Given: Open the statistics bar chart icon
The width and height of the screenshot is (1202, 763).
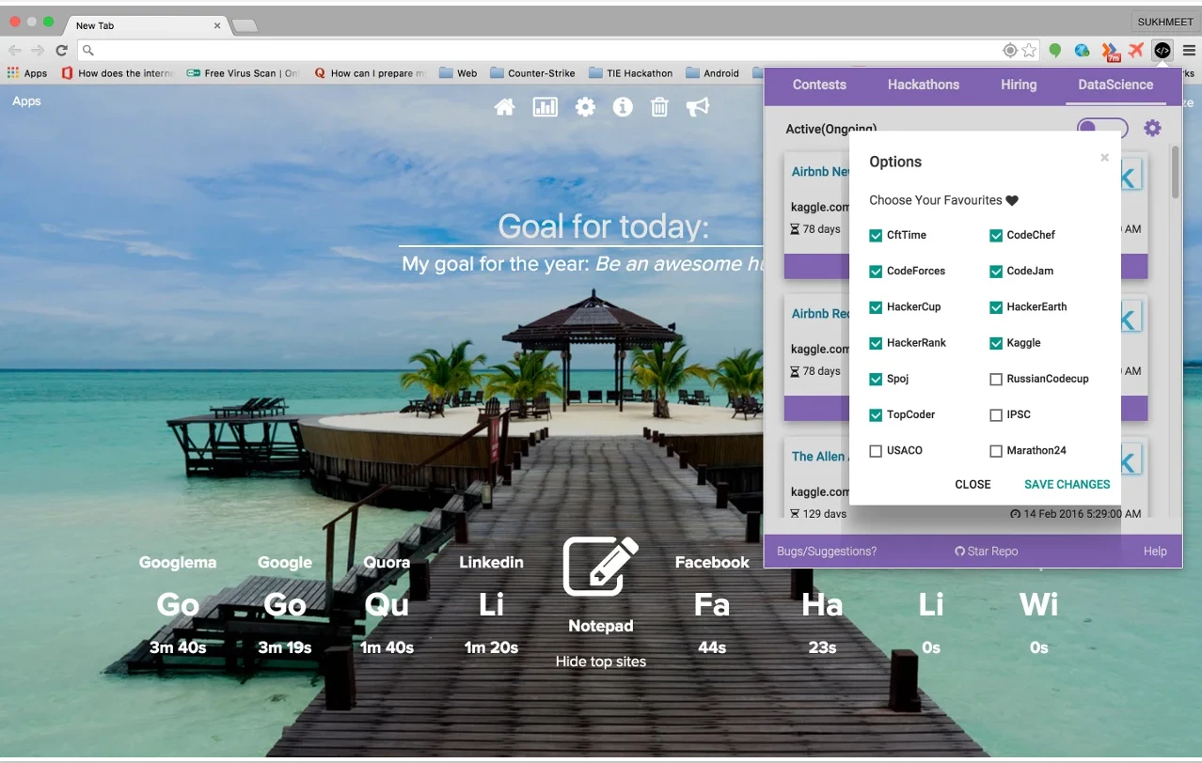Looking at the screenshot, I should point(546,107).
